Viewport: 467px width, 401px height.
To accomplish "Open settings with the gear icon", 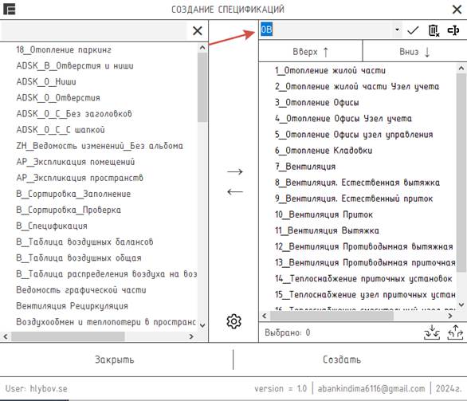I will (x=233, y=321).
